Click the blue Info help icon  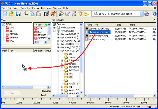point(155,14)
